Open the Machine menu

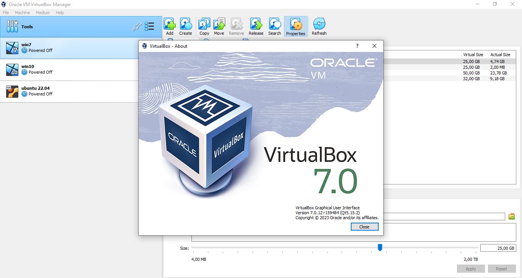[22, 13]
